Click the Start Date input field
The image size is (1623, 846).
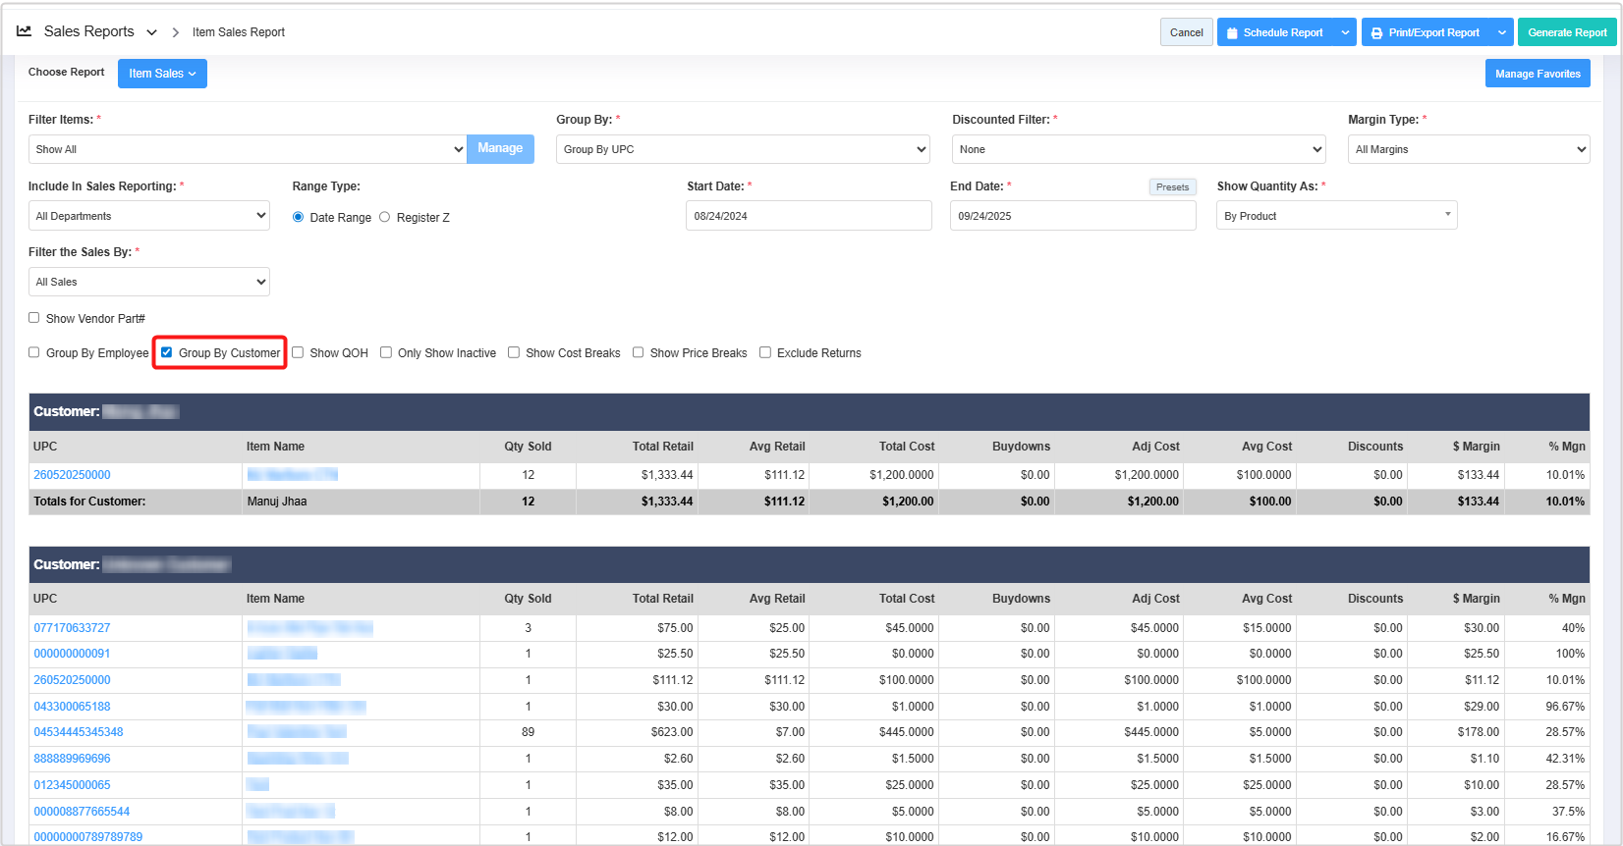tap(808, 216)
